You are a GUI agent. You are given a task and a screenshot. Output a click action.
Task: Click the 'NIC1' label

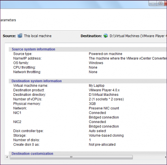tap(17, 113)
